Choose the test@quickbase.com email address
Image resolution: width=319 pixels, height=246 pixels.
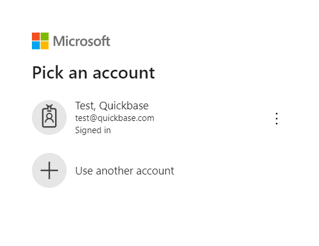(x=115, y=118)
